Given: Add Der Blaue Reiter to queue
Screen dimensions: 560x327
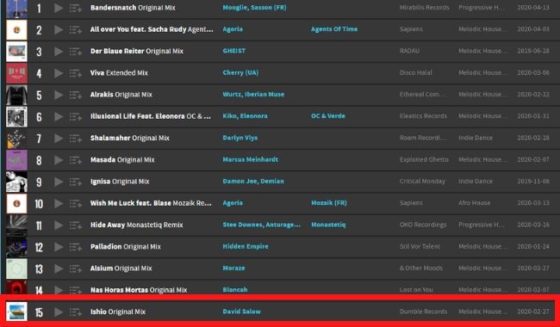Looking at the screenshot, I should [x=75, y=52].
